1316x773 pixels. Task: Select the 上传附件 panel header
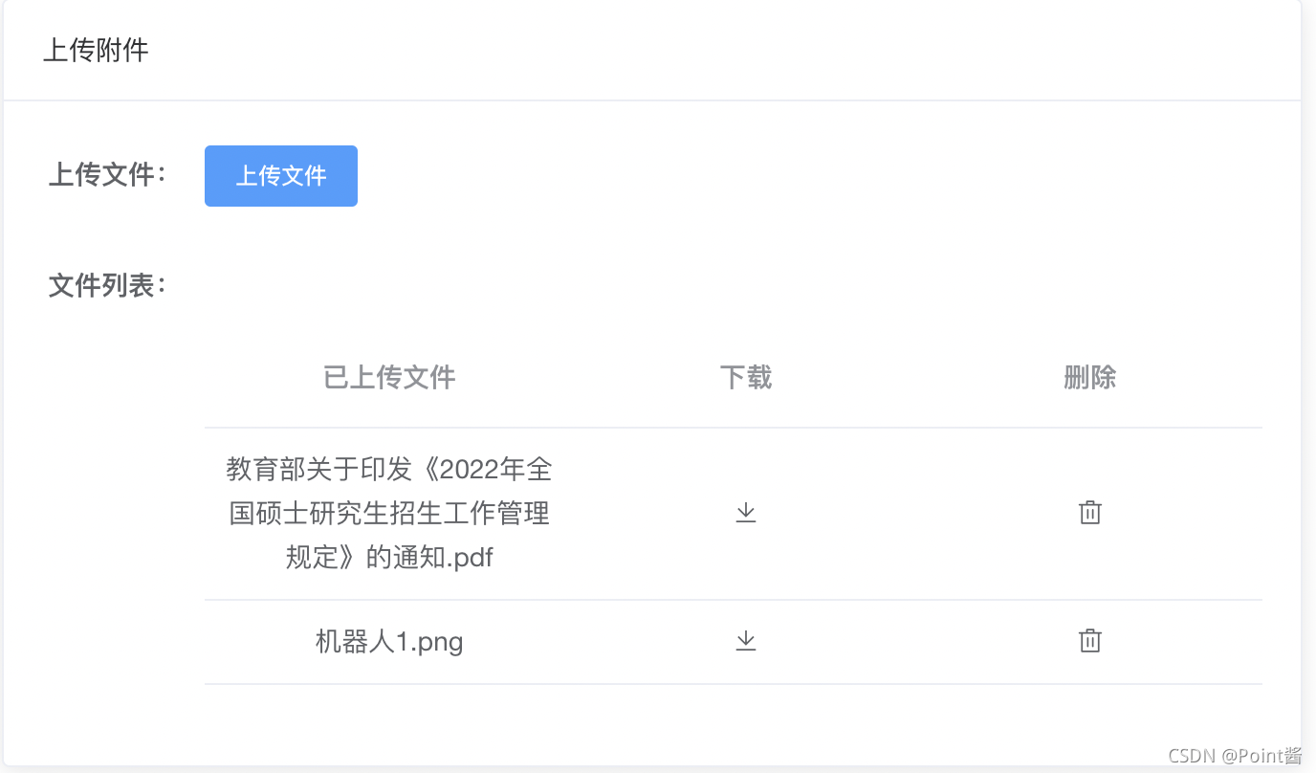[96, 52]
